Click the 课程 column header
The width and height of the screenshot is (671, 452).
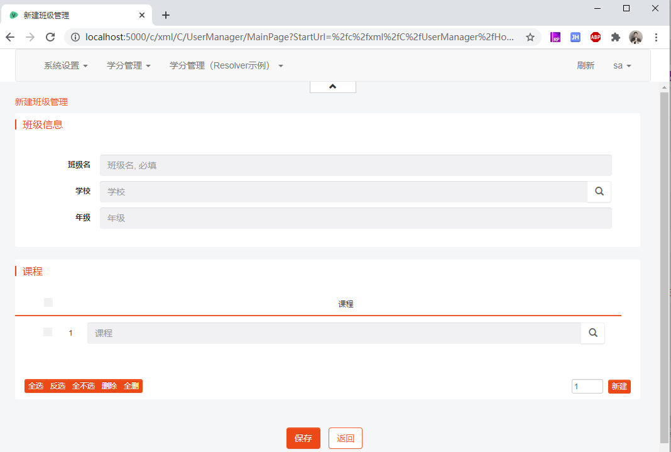point(346,304)
